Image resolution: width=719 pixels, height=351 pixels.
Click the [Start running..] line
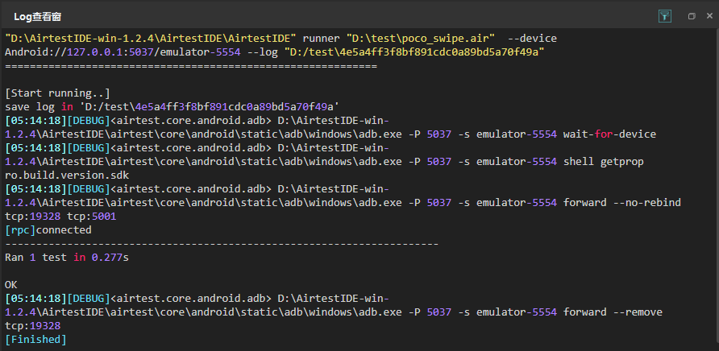(58, 93)
